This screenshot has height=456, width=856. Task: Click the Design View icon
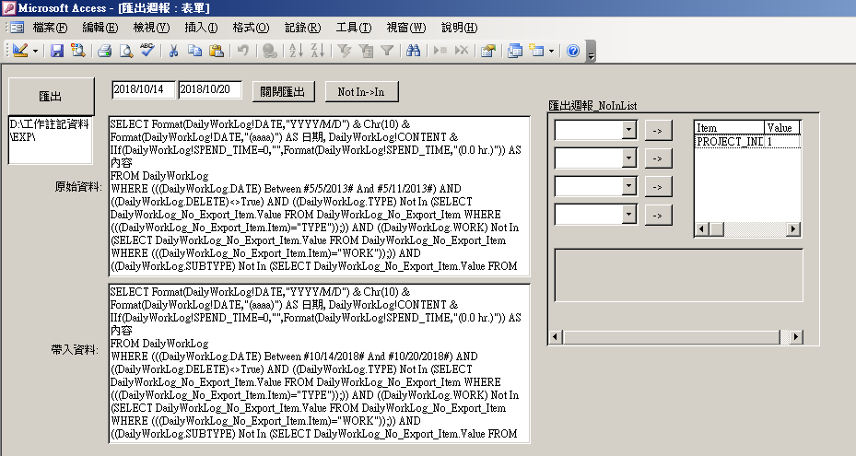pos(20,51)
